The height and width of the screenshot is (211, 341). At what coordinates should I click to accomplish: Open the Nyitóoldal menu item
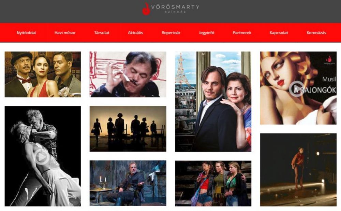26,33
